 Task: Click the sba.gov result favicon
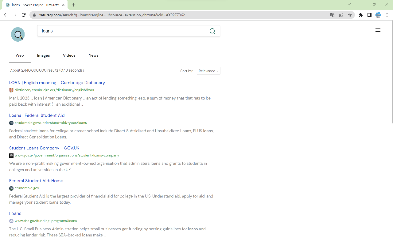pyautogui.click(x=11, y=221)
